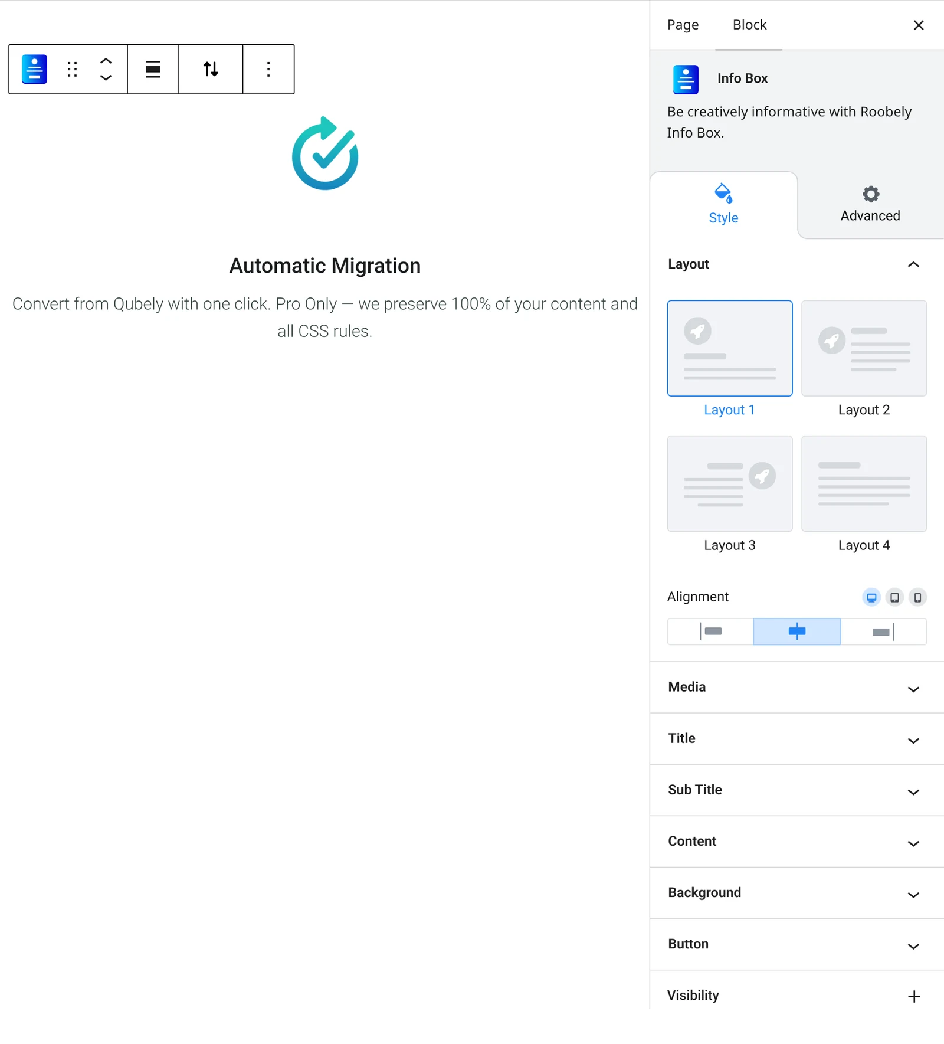Viewport: 944px width, 1044px height.
Task: Click the drag handle dots icon
Action: click(73, 69)
